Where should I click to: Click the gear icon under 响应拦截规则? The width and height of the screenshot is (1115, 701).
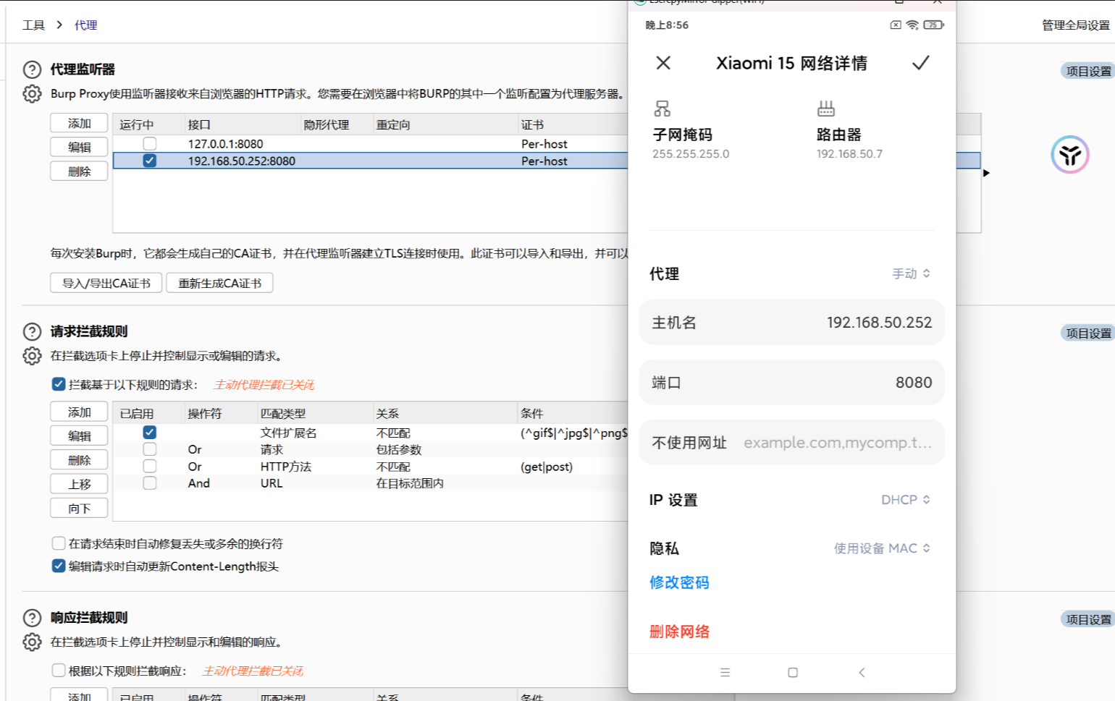(x=32, y=642)
